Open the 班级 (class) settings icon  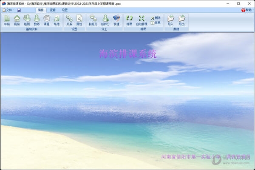[x=17, y=20]
